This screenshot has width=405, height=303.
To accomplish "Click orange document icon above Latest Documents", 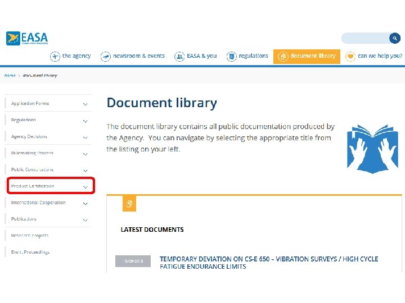I will (129, 204).
